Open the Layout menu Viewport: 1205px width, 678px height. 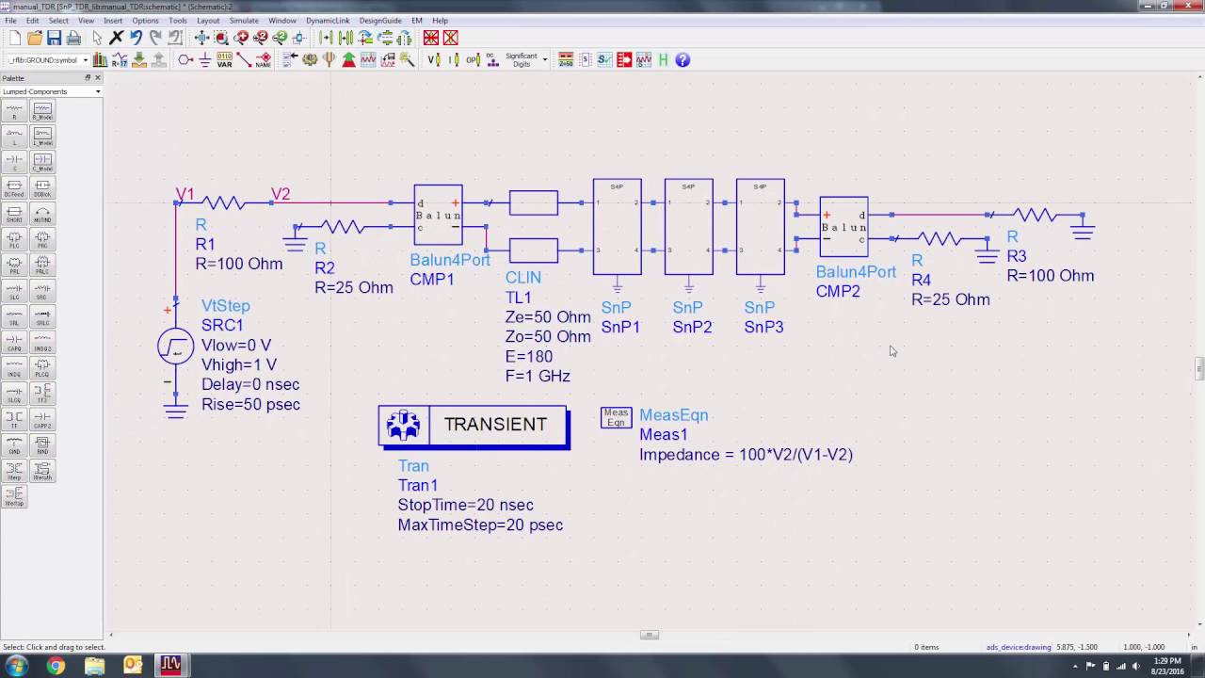tap(208, 20)
